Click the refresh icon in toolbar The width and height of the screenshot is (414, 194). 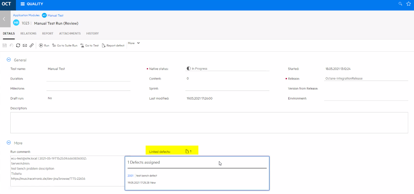pos(18,45)
